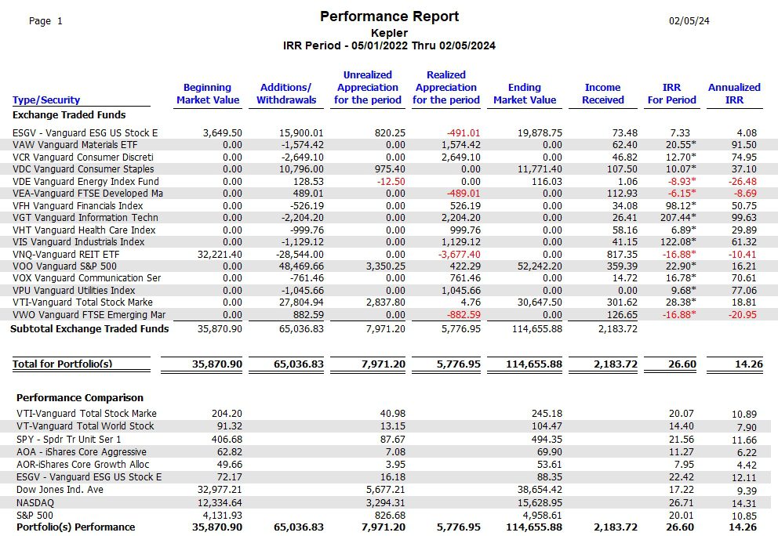
Task: Click VNQ income received 817.35
Action: pyautogui.click(x=622, y=255)
